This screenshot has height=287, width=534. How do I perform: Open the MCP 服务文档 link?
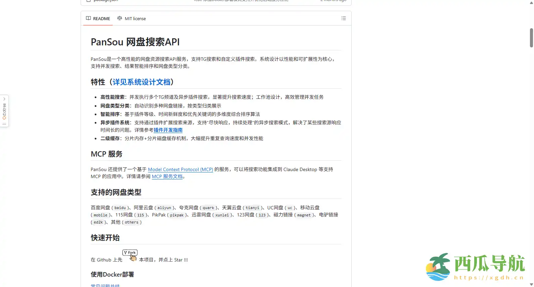pyautogui.click(x=167, y=176)
